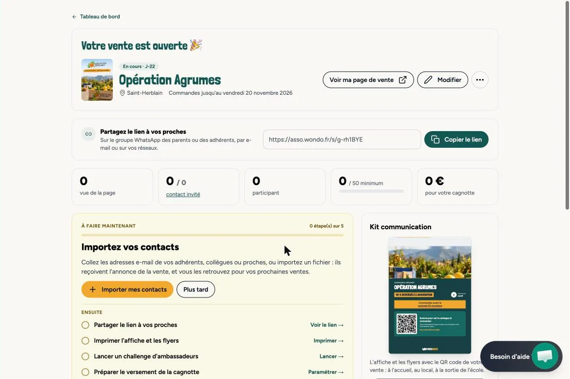Go back to Tableau de bord
This screenshot has height=379, width=570.
coord(96,17)
